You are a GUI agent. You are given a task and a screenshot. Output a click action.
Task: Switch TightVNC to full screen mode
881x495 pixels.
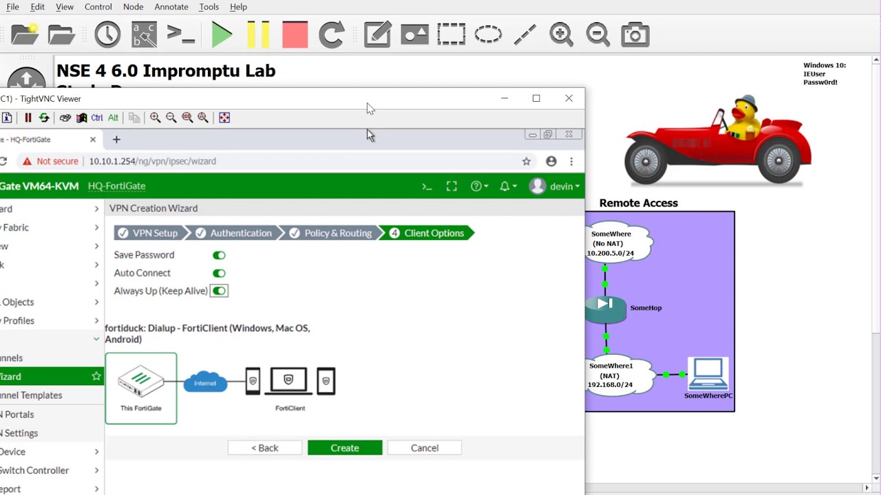[224, 118]
